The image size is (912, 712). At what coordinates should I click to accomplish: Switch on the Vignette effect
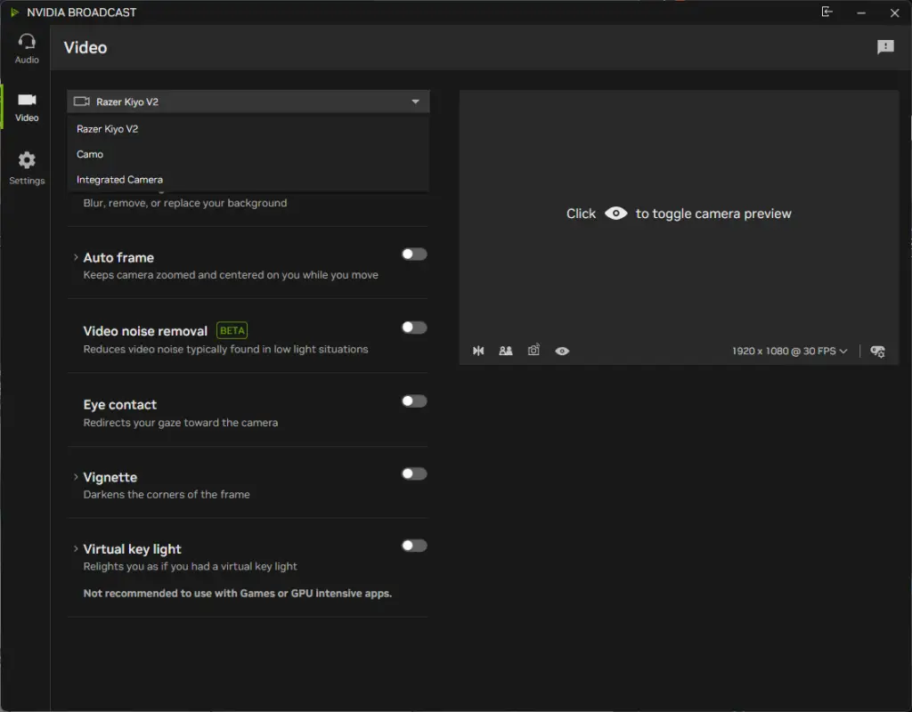[414, 473]
